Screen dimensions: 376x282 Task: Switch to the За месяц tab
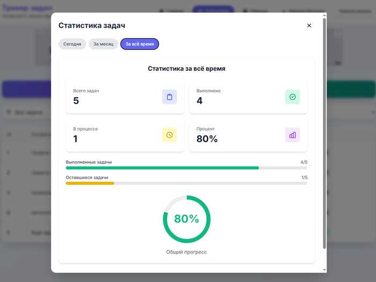click(103, 44)
